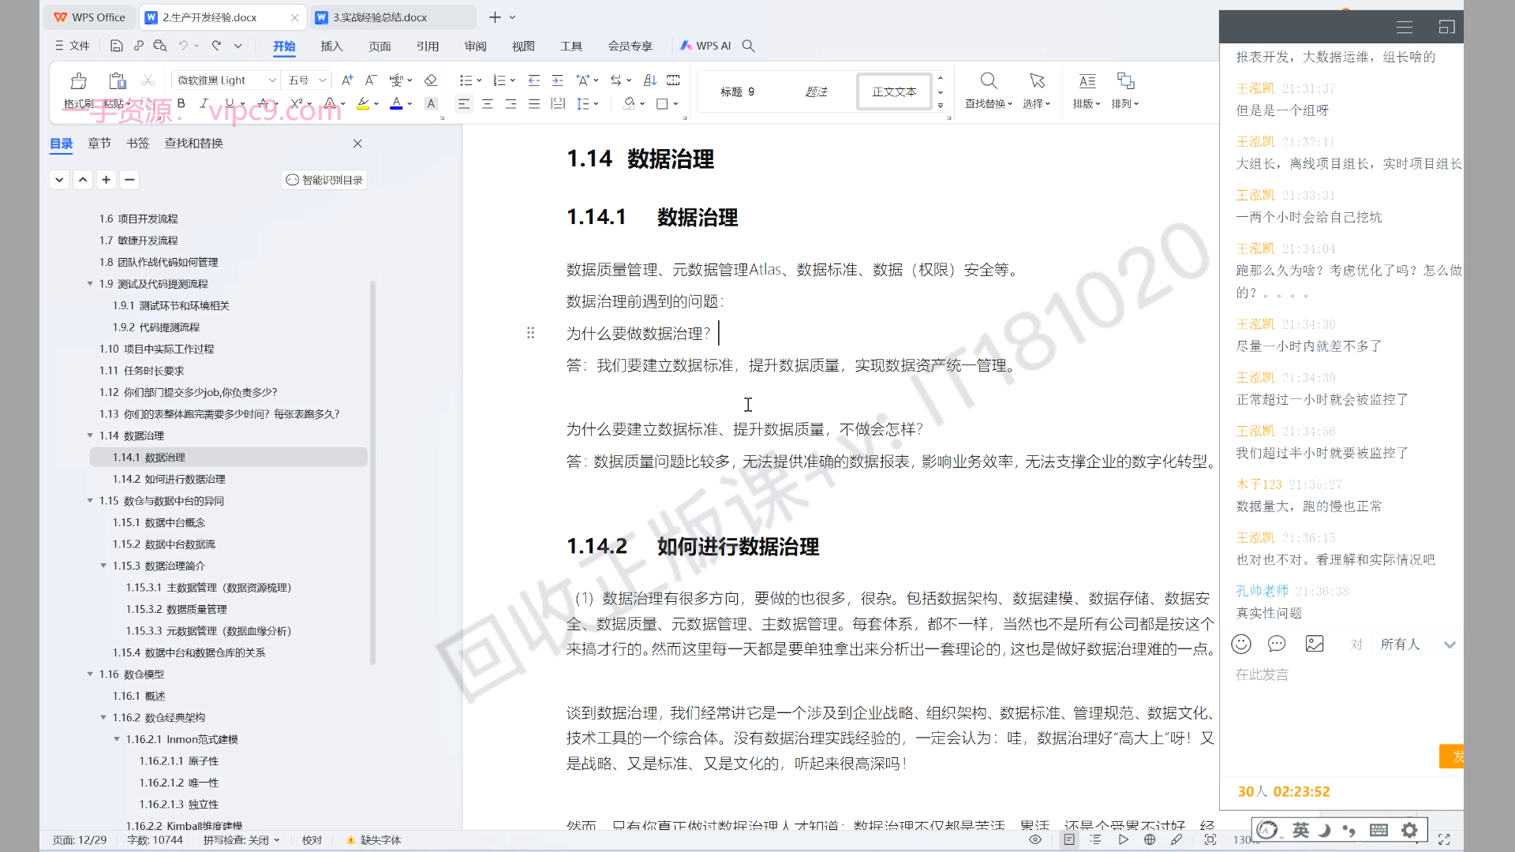Click the image attach icon in chat
This screenshot has height=852, width=1515.
[1315, 645]
